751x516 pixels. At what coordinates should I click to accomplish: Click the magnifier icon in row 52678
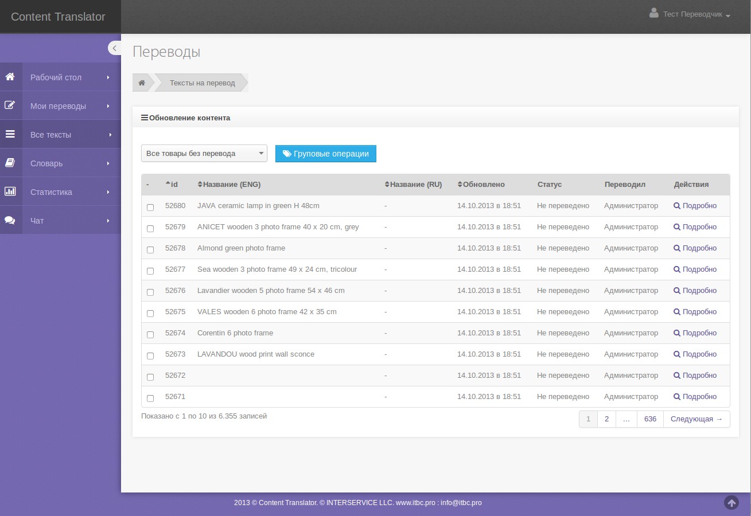[x=677, y=248]
